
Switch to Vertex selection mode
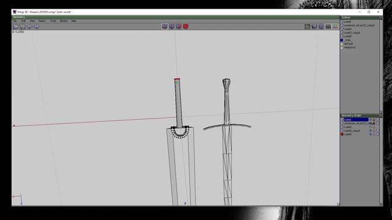[165, 26]
